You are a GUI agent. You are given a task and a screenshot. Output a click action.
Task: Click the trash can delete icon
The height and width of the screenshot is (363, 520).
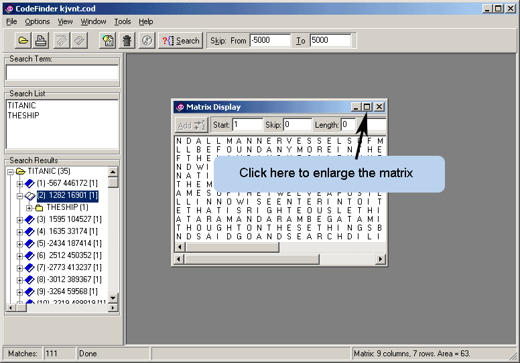[x=127, y=41]
